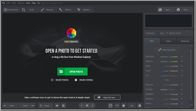This screenshot has height=111, width=196.
Task: Open the Enhancement tab
Action: pyautogui.click(x=11, y=10)
